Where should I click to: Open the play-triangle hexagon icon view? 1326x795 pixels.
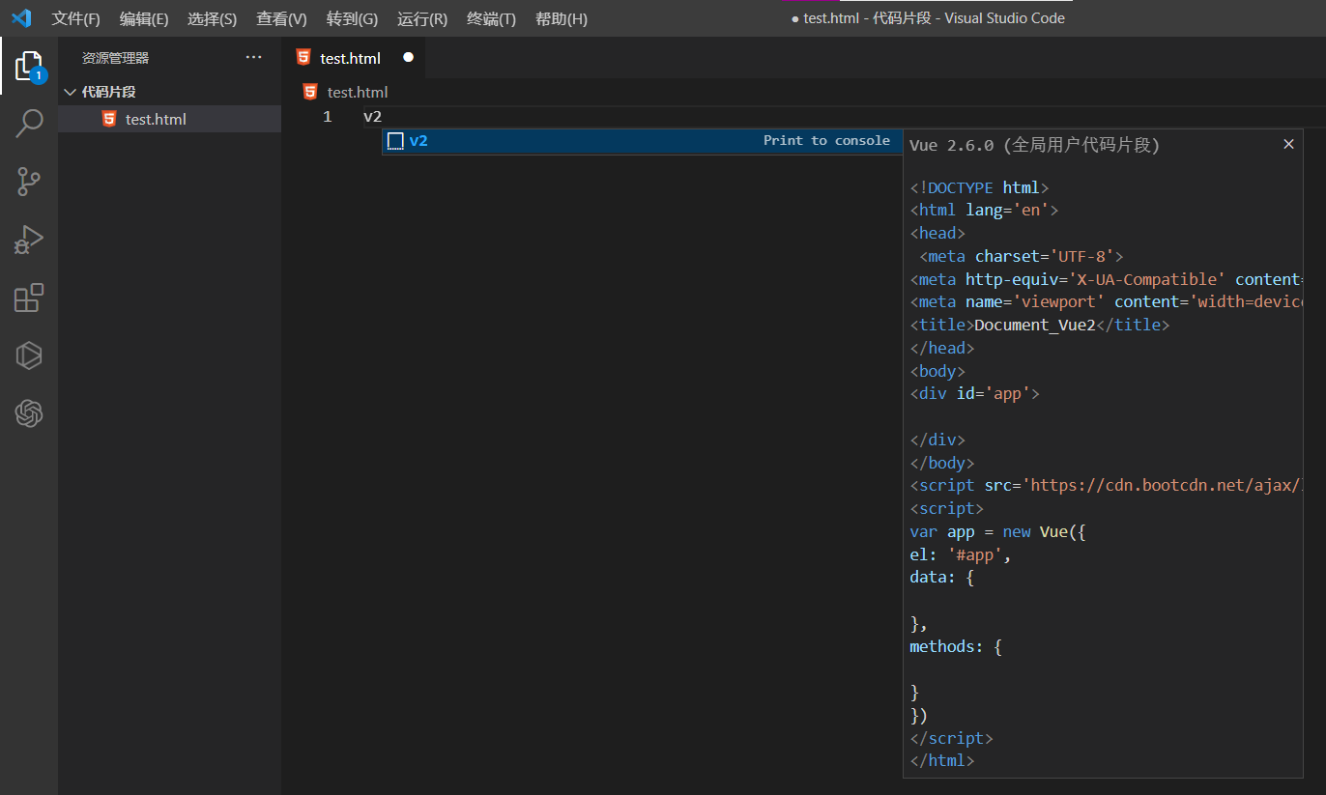pyautogui.click(x=29, y=355)
